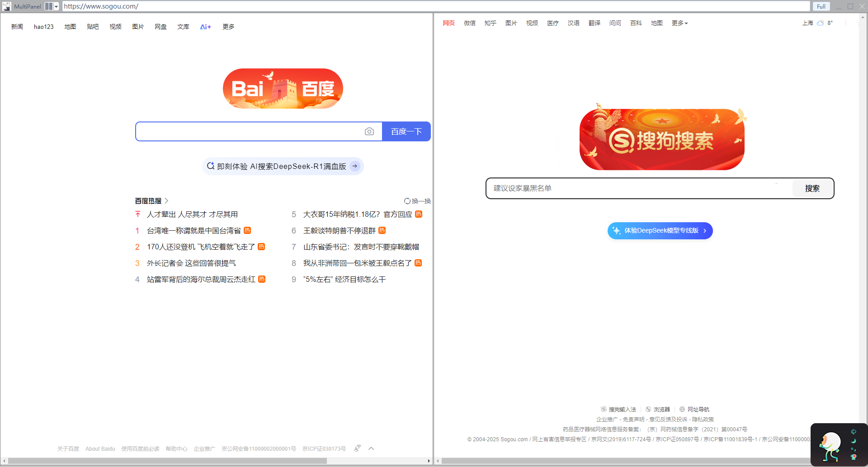Open “5%左右” 经济目标怎么干

[344, 279]
